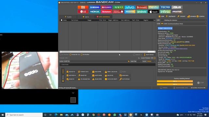
Task: Select the LG brand button
Action: pyautogui.click(x=83, y=12)
